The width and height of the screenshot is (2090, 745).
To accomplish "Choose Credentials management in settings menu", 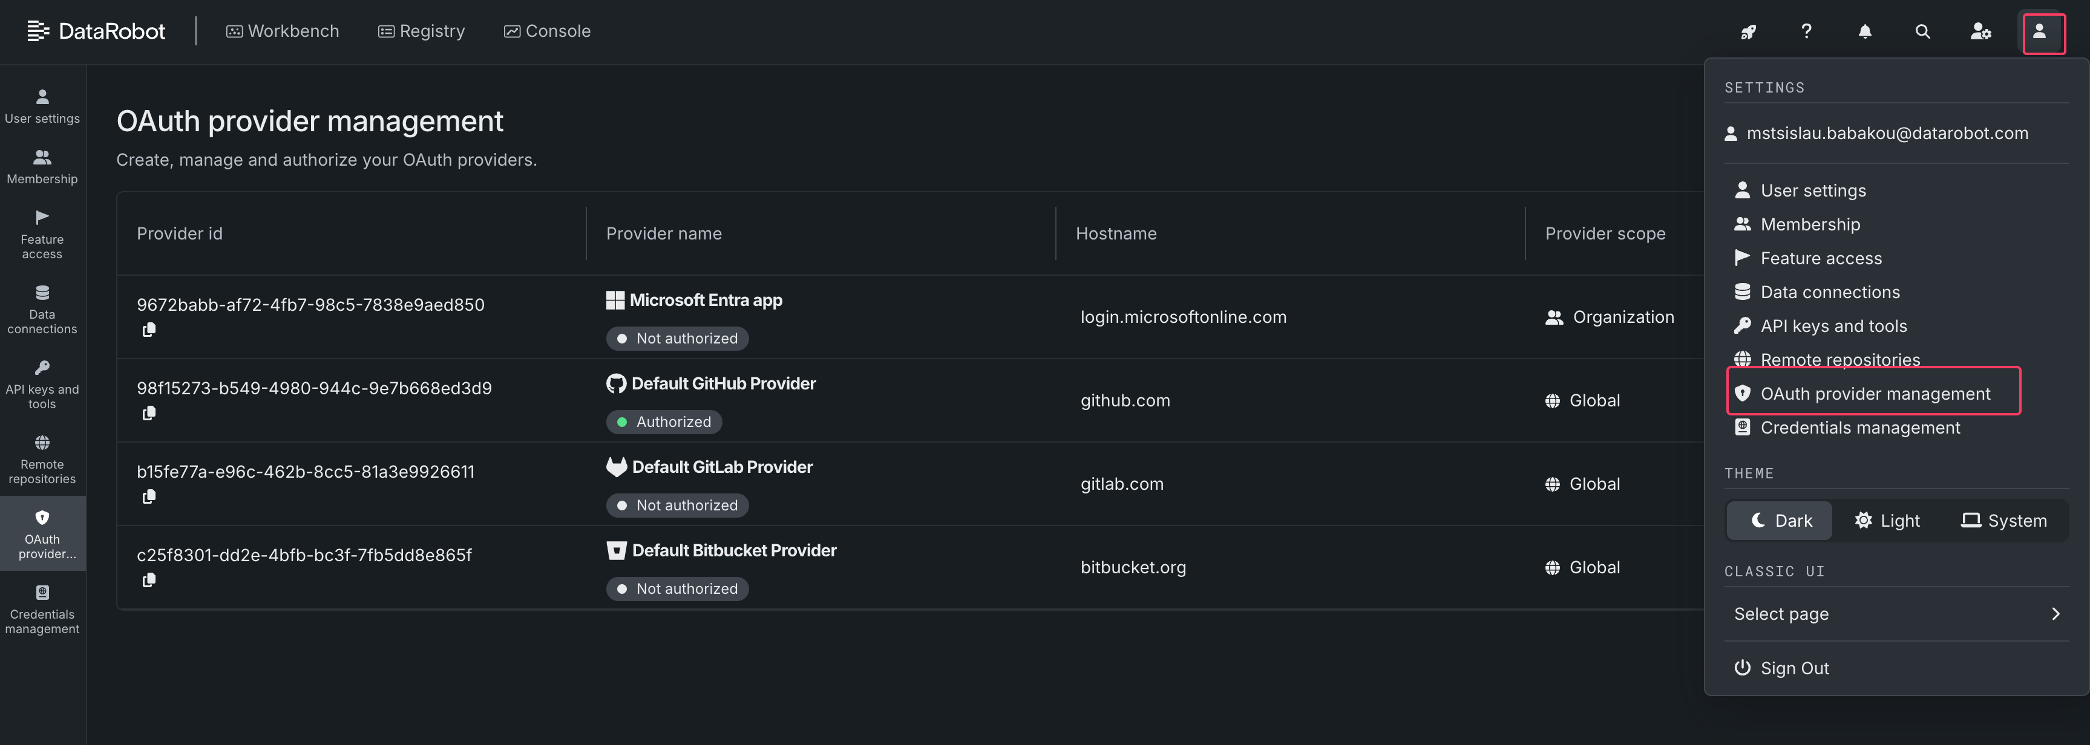I will coord(1859,427).
